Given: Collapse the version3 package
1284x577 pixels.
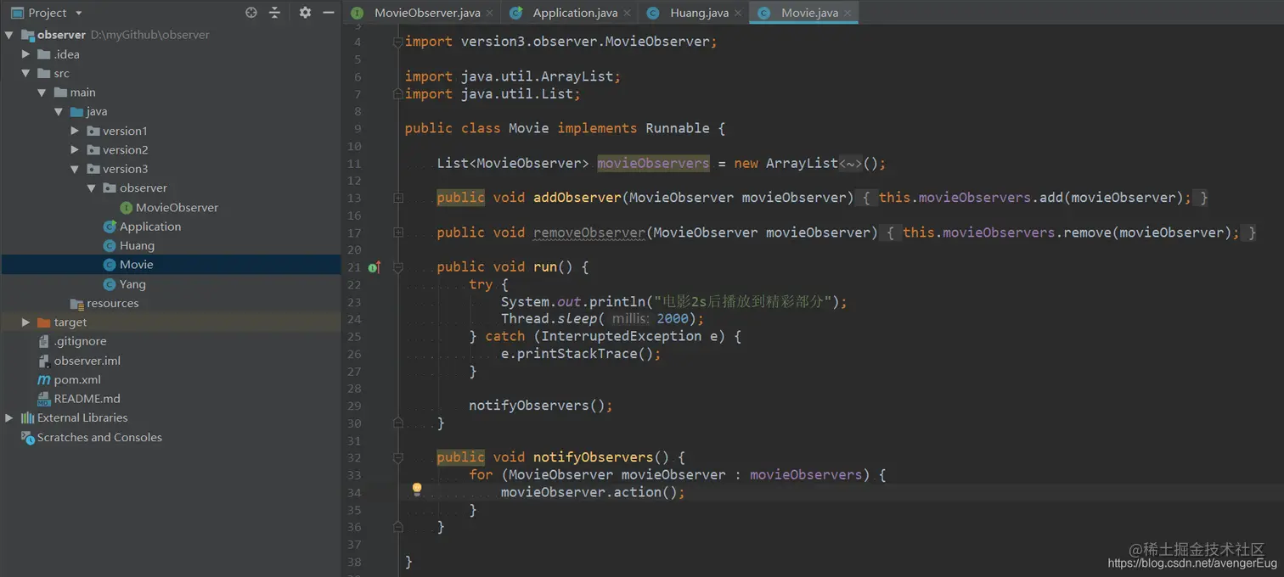Looking at the screenshot, I should pos(75,169).
